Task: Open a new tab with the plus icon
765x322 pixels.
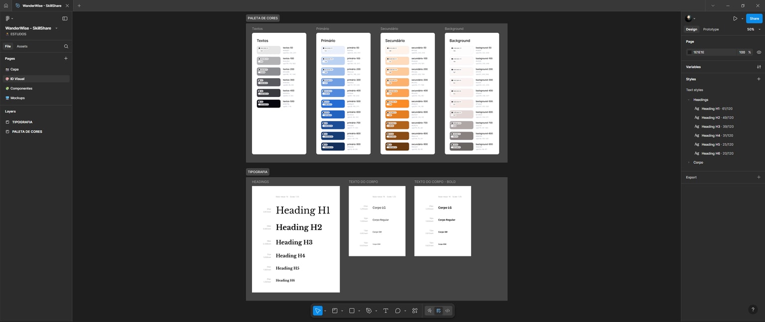Action: (x=79, y=5)
